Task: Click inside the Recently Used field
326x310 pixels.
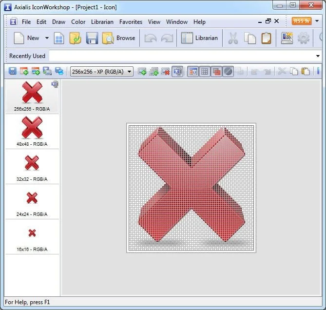Action: point(182,56)
